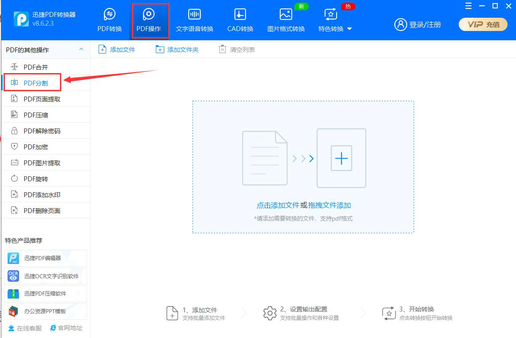Open 迅捷PDF编辑器 product recommendation
This screenshot has height=338, width=516.
click(45, 258)
